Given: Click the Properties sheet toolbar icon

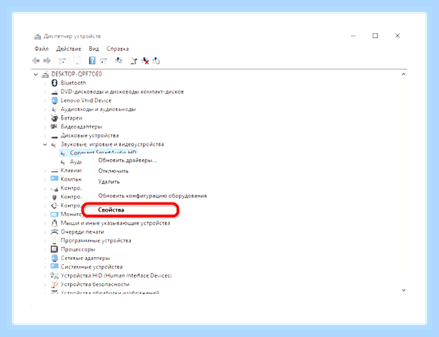Looking at the screenshot, I should click(77, 61).
